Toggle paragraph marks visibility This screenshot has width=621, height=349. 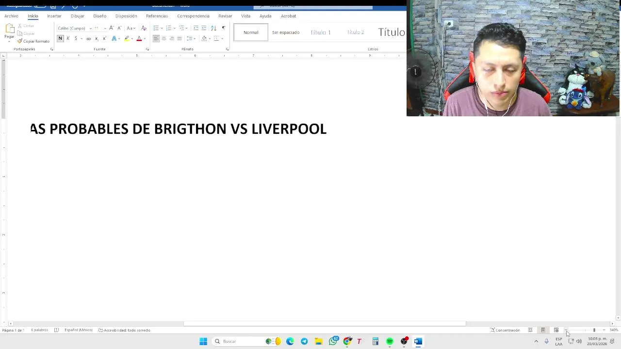(x=223, y=28)
